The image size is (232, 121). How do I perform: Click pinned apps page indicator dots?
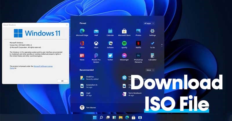coord(162,45)
